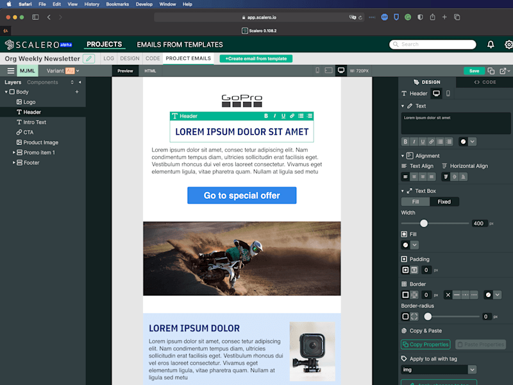Image resolution: width=513 pixels, height=385 pixels.
Task: Apply bold in the Header floating toolbar
Action: [x=266, y=116]
